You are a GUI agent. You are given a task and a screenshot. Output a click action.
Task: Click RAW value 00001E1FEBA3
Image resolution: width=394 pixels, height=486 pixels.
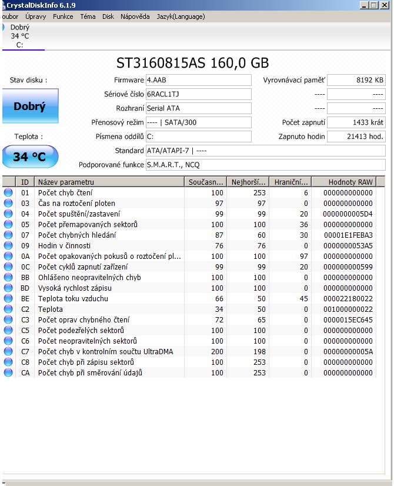(x=348, y=235)
